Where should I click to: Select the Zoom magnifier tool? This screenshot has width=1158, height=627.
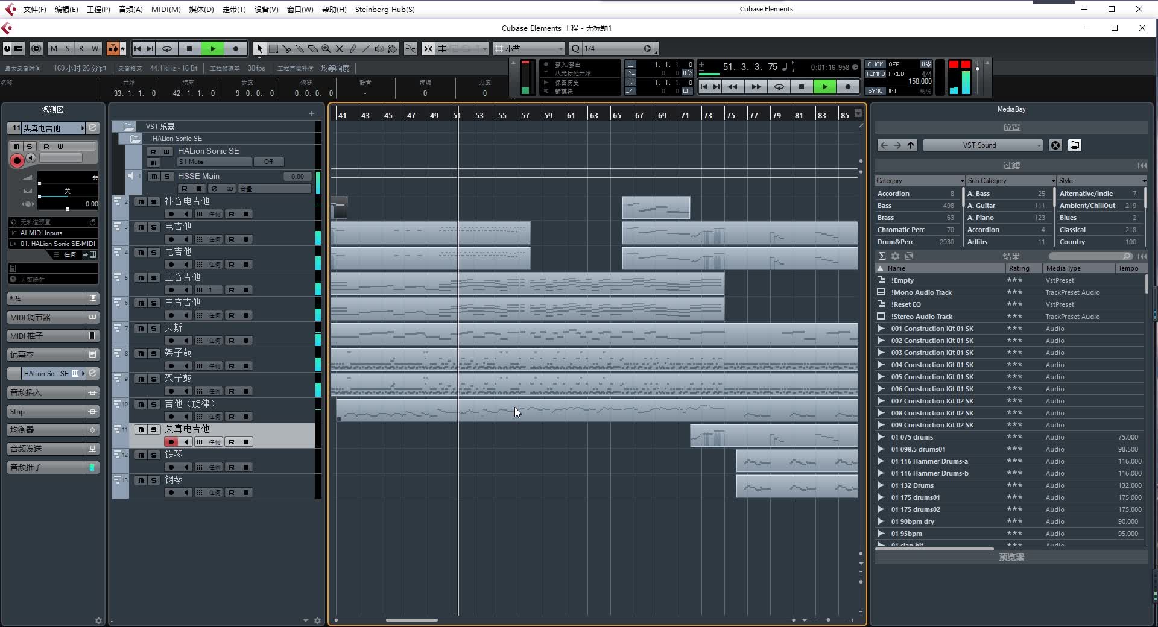326,49
